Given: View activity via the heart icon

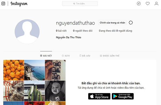Looking at the screenshot, I should point(148,3).
